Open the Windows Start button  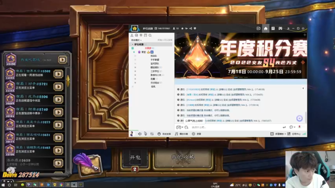point(3,185)
